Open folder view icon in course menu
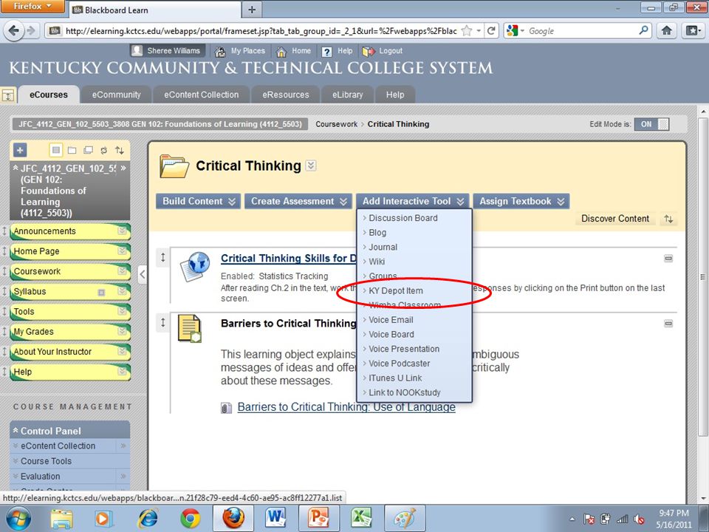 [x=72, y=150]
